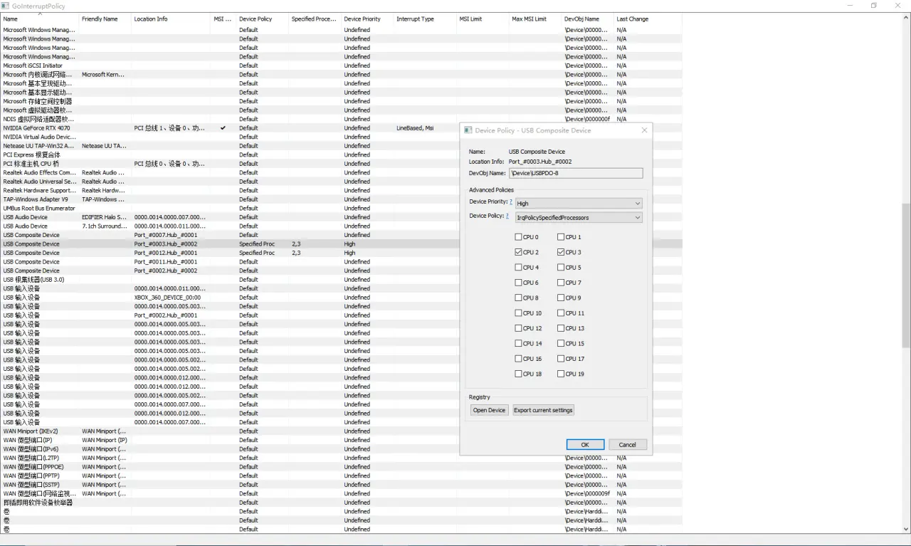The image size is (911, 546).
Task: Confirm the dialog with OK
Action: pos(585,444)
